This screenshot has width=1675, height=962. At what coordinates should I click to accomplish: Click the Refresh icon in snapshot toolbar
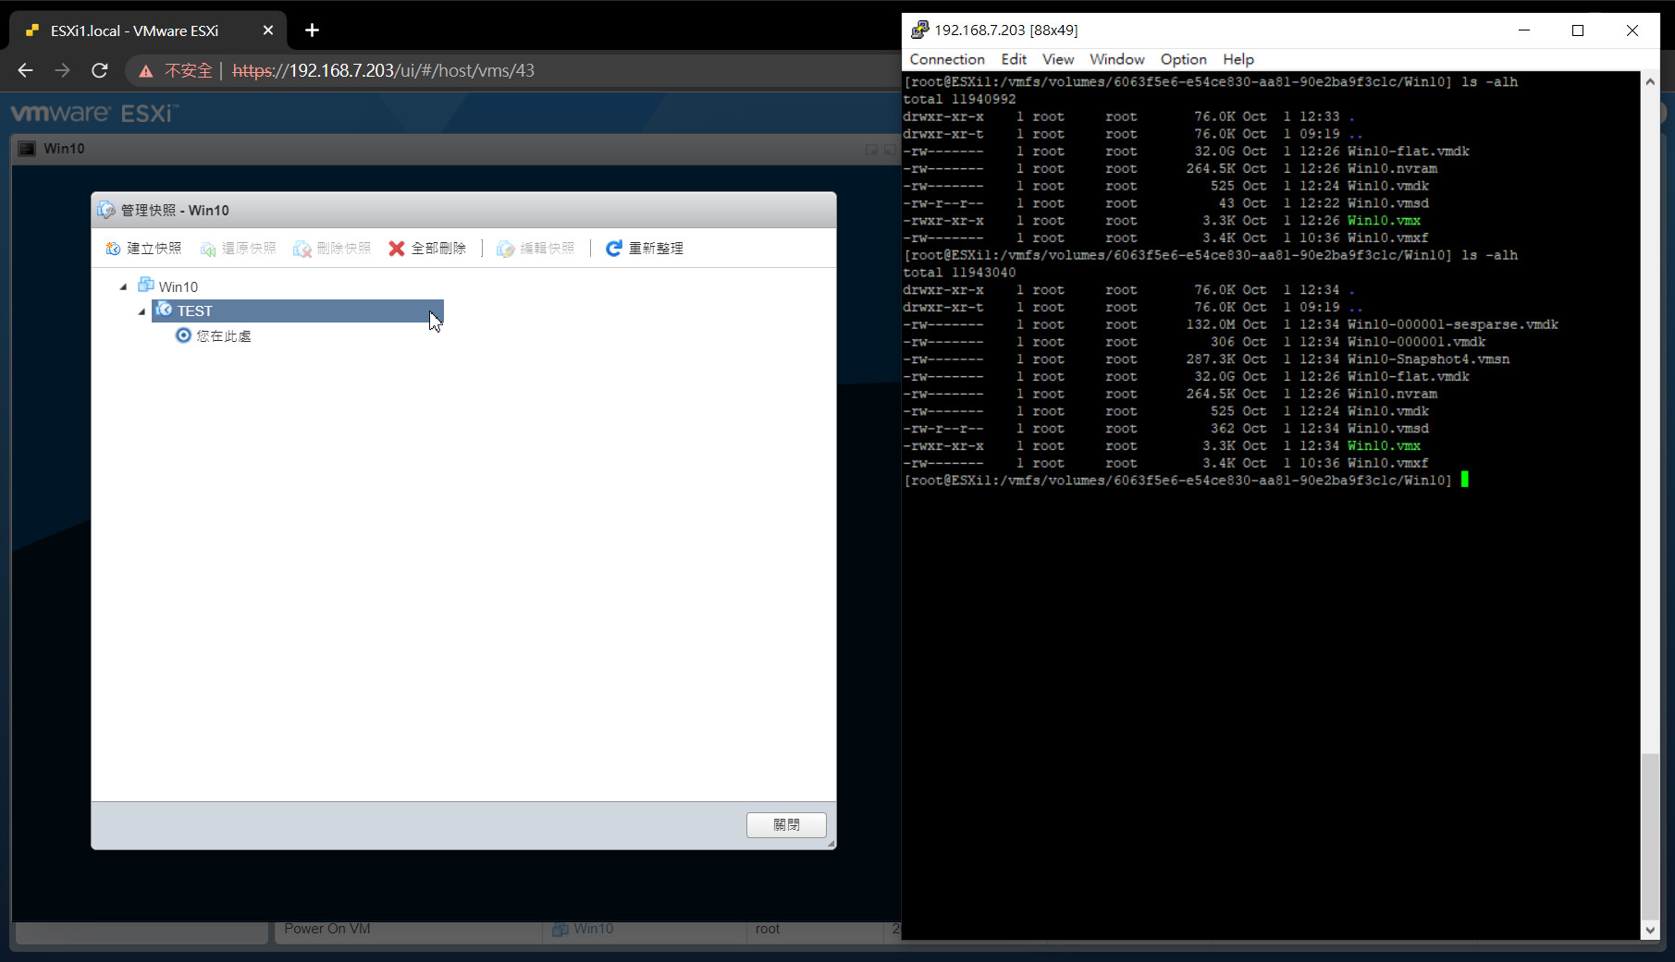click(x=613, y=249)
